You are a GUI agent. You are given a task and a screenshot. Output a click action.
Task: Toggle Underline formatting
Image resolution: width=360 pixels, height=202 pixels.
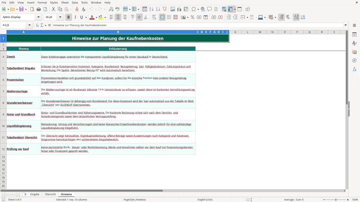point(81,17)
